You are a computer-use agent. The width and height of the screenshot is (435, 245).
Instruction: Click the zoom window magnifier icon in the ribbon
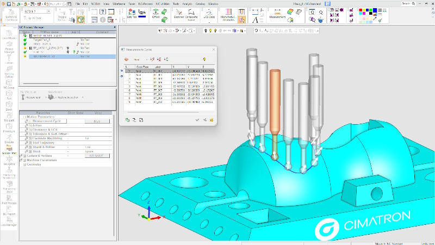[312, 12]
